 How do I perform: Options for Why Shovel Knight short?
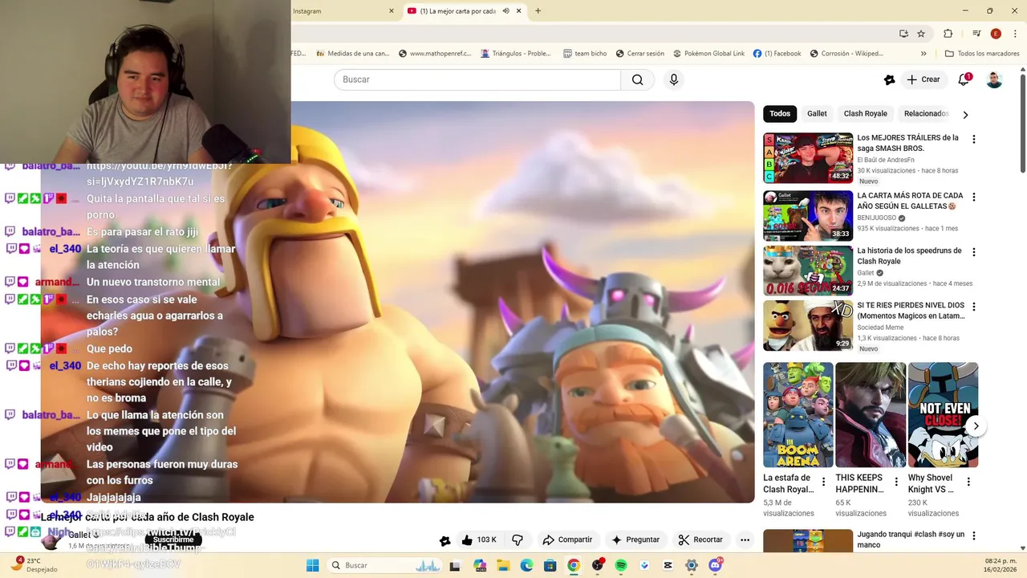pos(968,482)
